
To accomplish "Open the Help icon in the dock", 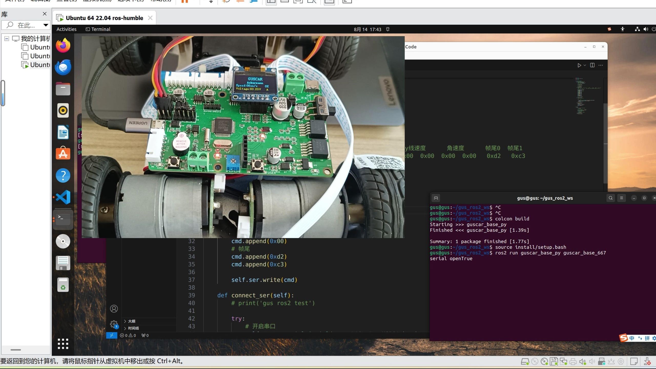I will pos(63,176).
